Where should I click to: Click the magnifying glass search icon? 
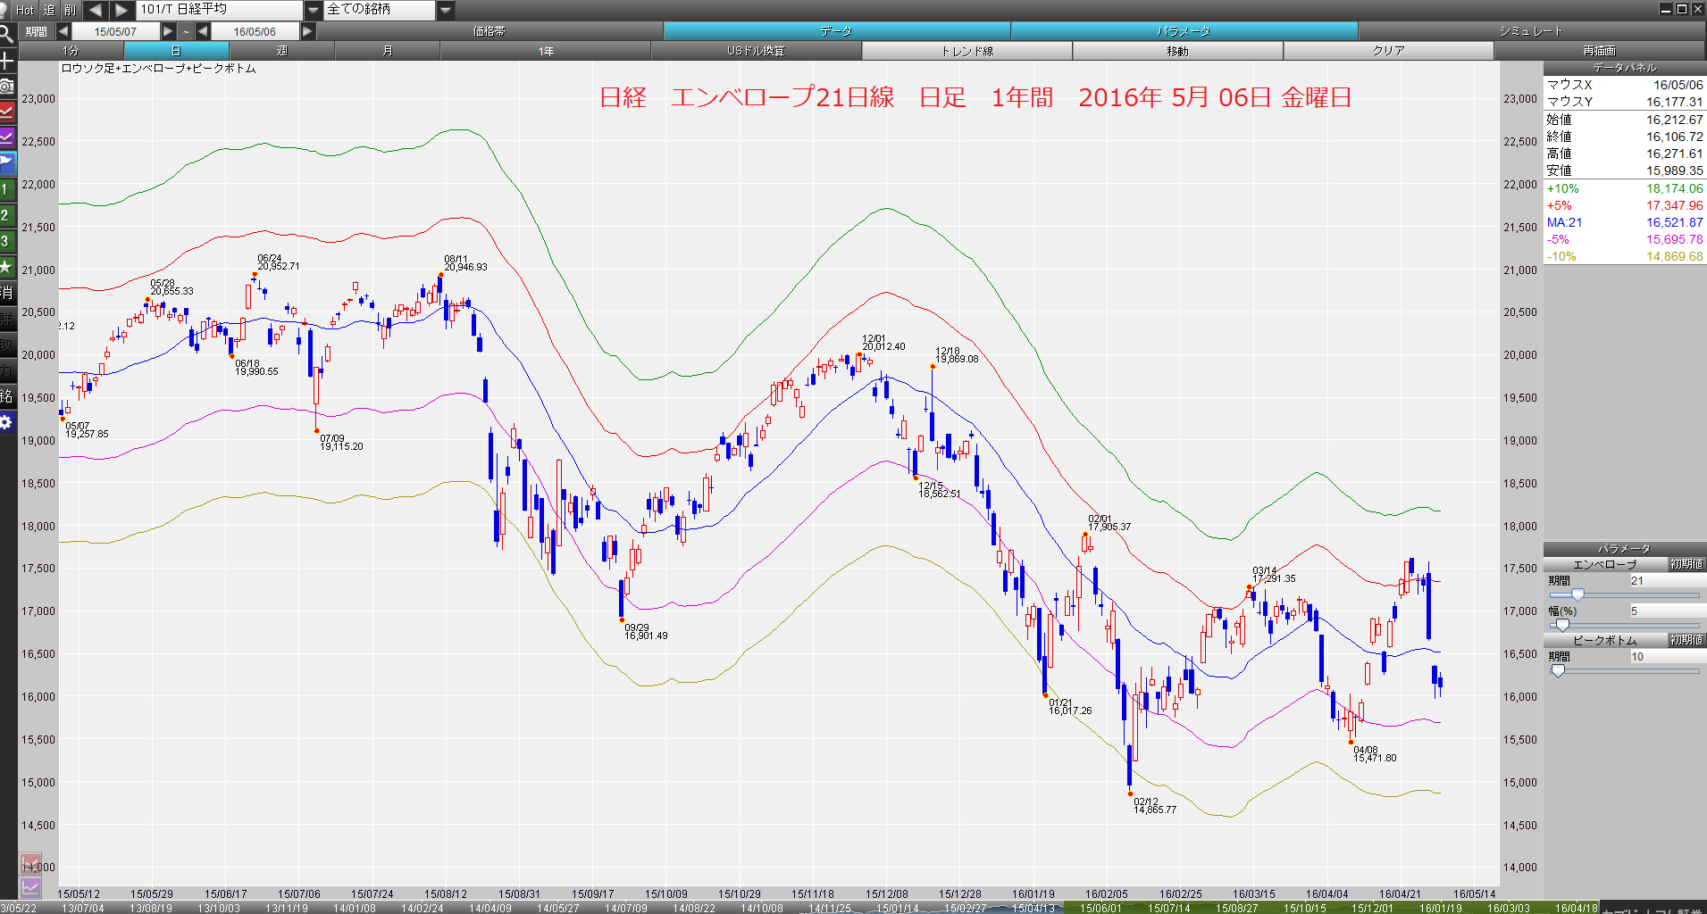point(7,35)
